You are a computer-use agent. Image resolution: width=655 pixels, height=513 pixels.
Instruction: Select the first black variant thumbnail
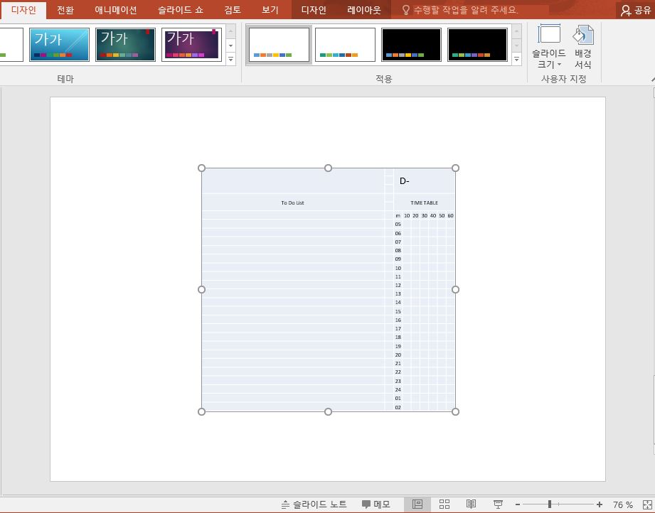point(411,45)
